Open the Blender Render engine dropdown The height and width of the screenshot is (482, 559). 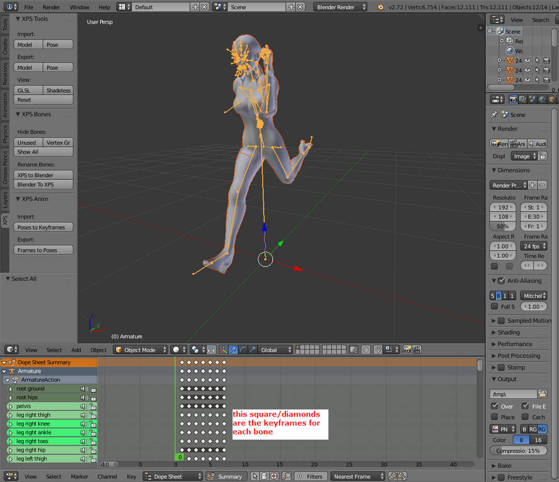340,7
